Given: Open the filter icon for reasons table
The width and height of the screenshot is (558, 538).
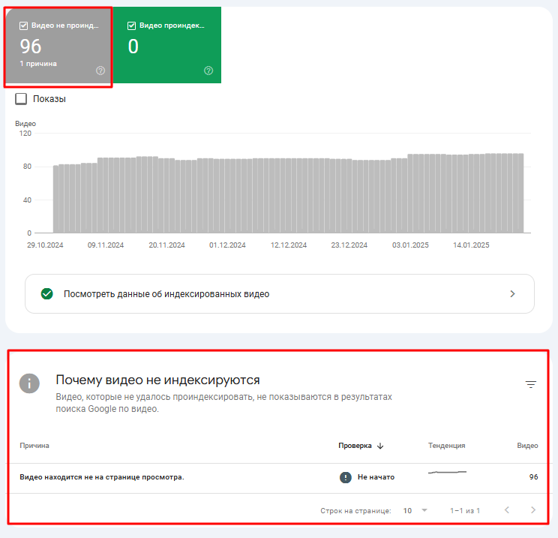Looking at the screenshot, I should pos(531,384).
